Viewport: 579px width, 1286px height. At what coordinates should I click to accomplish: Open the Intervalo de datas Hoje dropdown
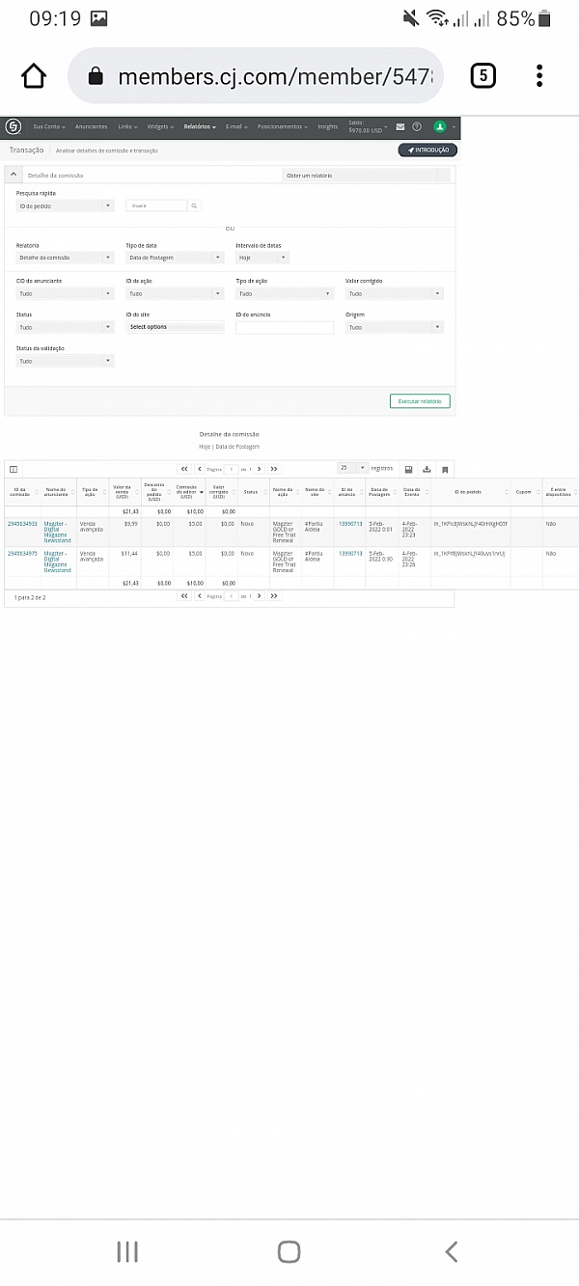(x=262, y=258)
